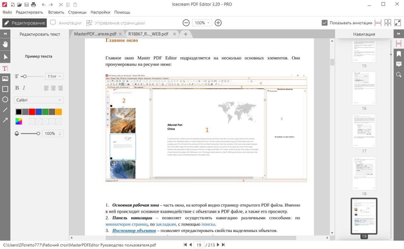Save document with the floppy disk icon
Image resolution: width=404 pixels, height=249 pixels.
27,5
